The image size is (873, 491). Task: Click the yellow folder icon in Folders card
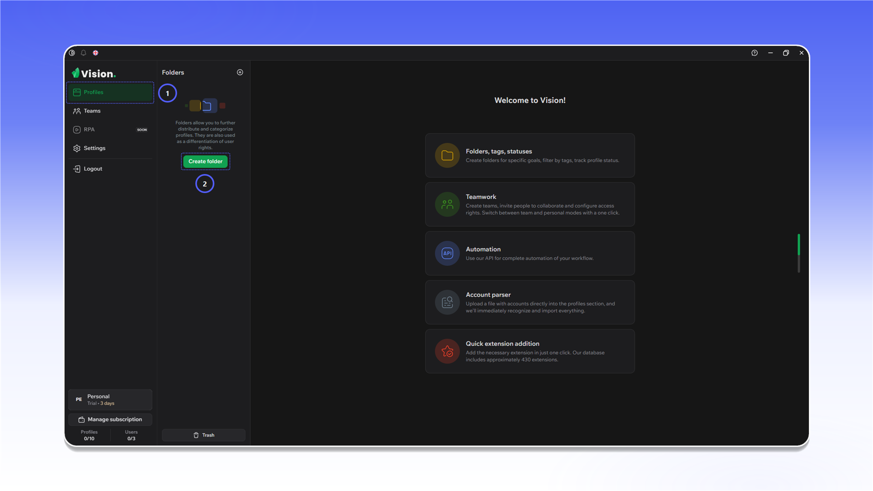coord(447,155)
